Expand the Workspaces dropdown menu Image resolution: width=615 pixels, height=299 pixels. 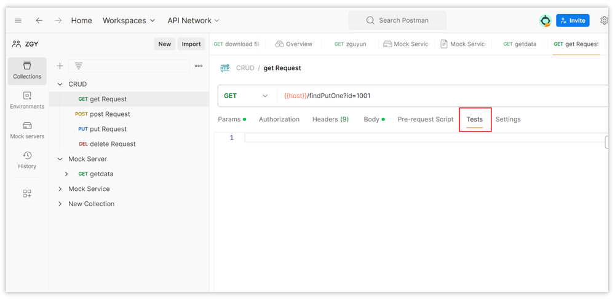(x=129, y=20)
